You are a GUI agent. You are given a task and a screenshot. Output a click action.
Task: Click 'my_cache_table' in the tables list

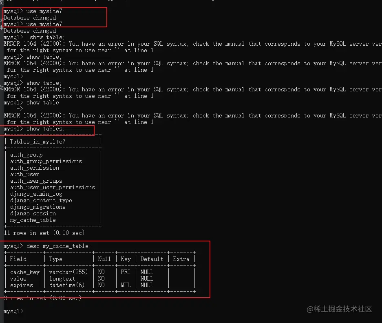click(33, 220)
